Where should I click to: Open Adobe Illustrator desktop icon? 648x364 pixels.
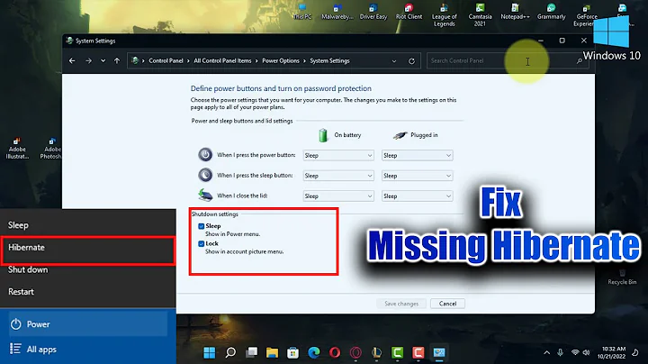[x=17, y=149]
